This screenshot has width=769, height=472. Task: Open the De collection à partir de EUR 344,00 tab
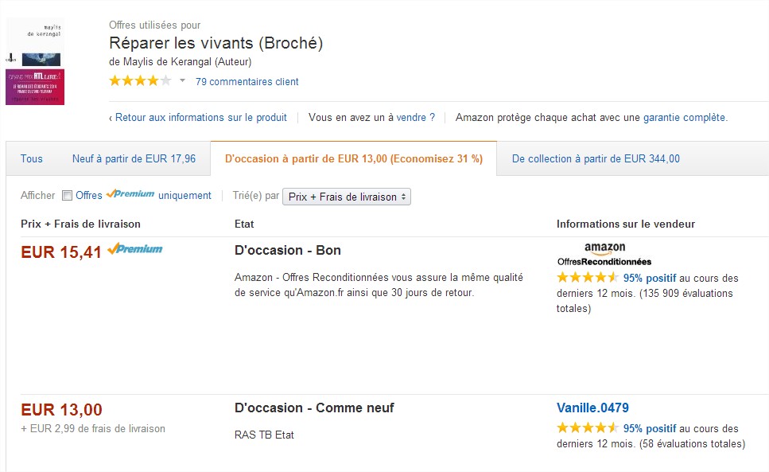596,158
